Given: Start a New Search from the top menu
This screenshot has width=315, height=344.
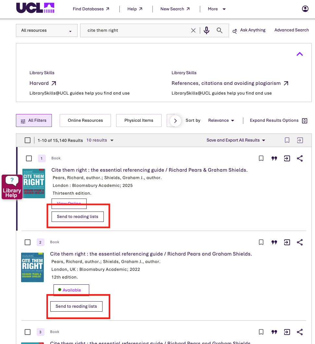Looking at the screenshot, I should tap(175, 9).
